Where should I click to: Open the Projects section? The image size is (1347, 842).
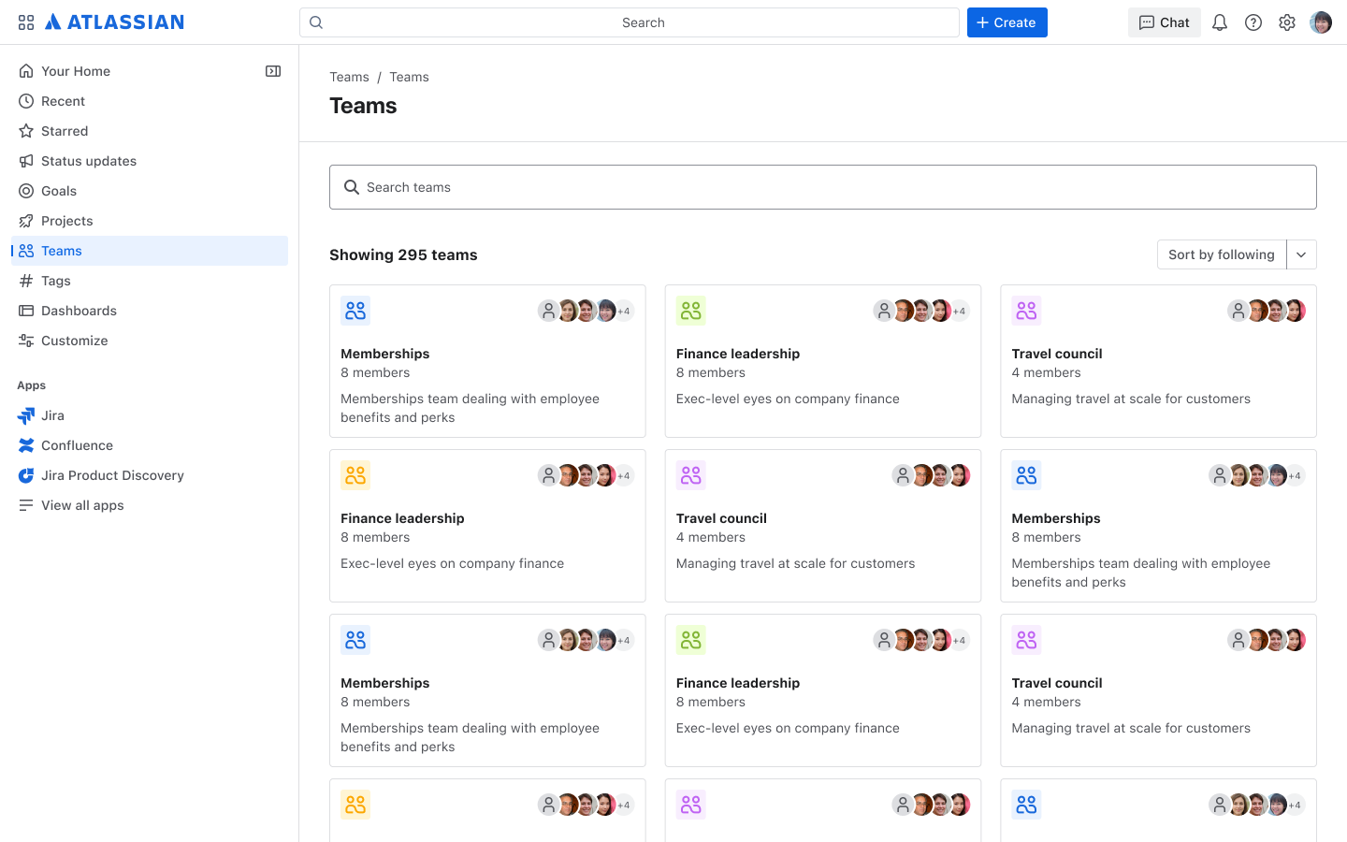pos(66,221)
